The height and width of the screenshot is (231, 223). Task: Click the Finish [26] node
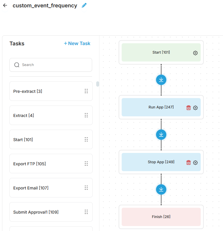pos(161,217)
